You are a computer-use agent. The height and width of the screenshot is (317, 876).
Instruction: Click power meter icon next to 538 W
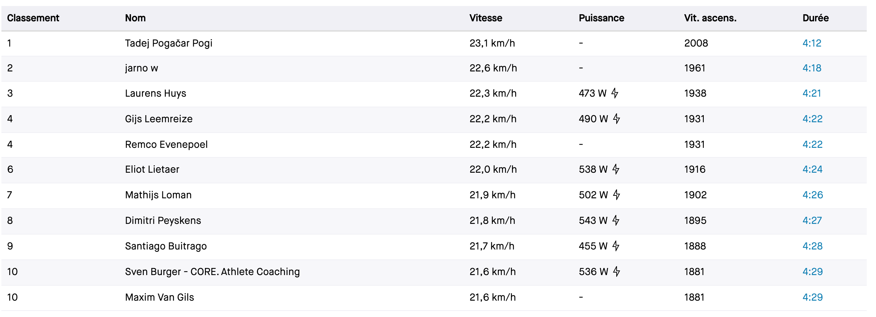click(616, 169)
